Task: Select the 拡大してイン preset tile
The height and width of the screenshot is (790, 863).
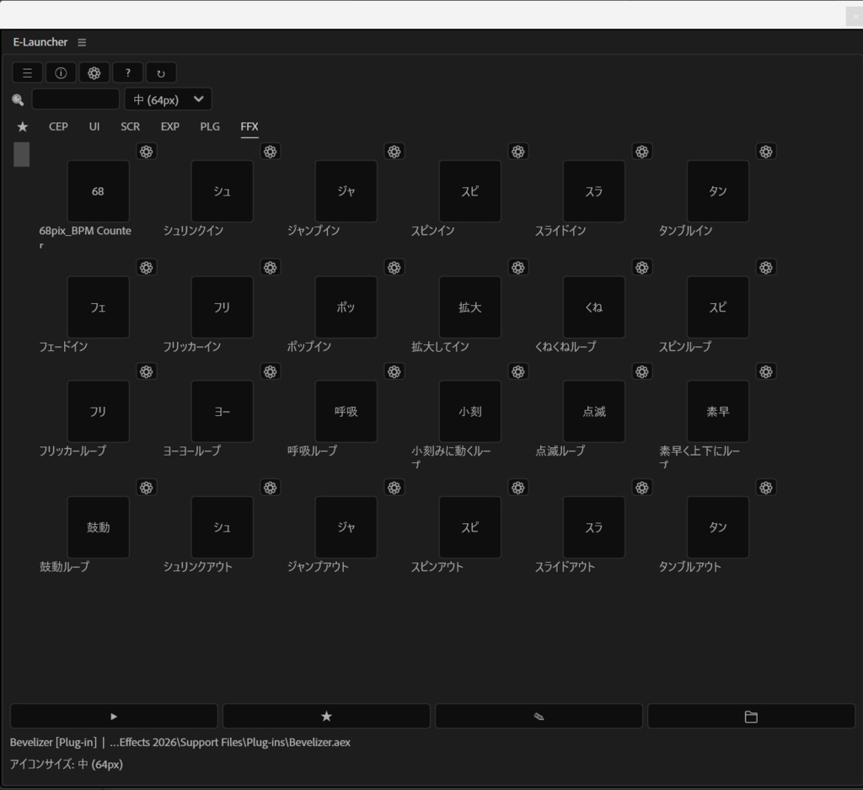Action: (x=470, y=307)
